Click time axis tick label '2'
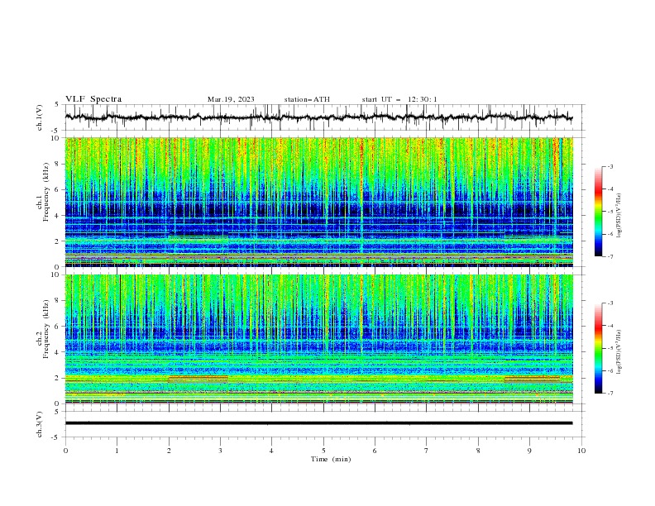Image resolution: width=655 pixels, height=506 pixels. coord(169,451)
